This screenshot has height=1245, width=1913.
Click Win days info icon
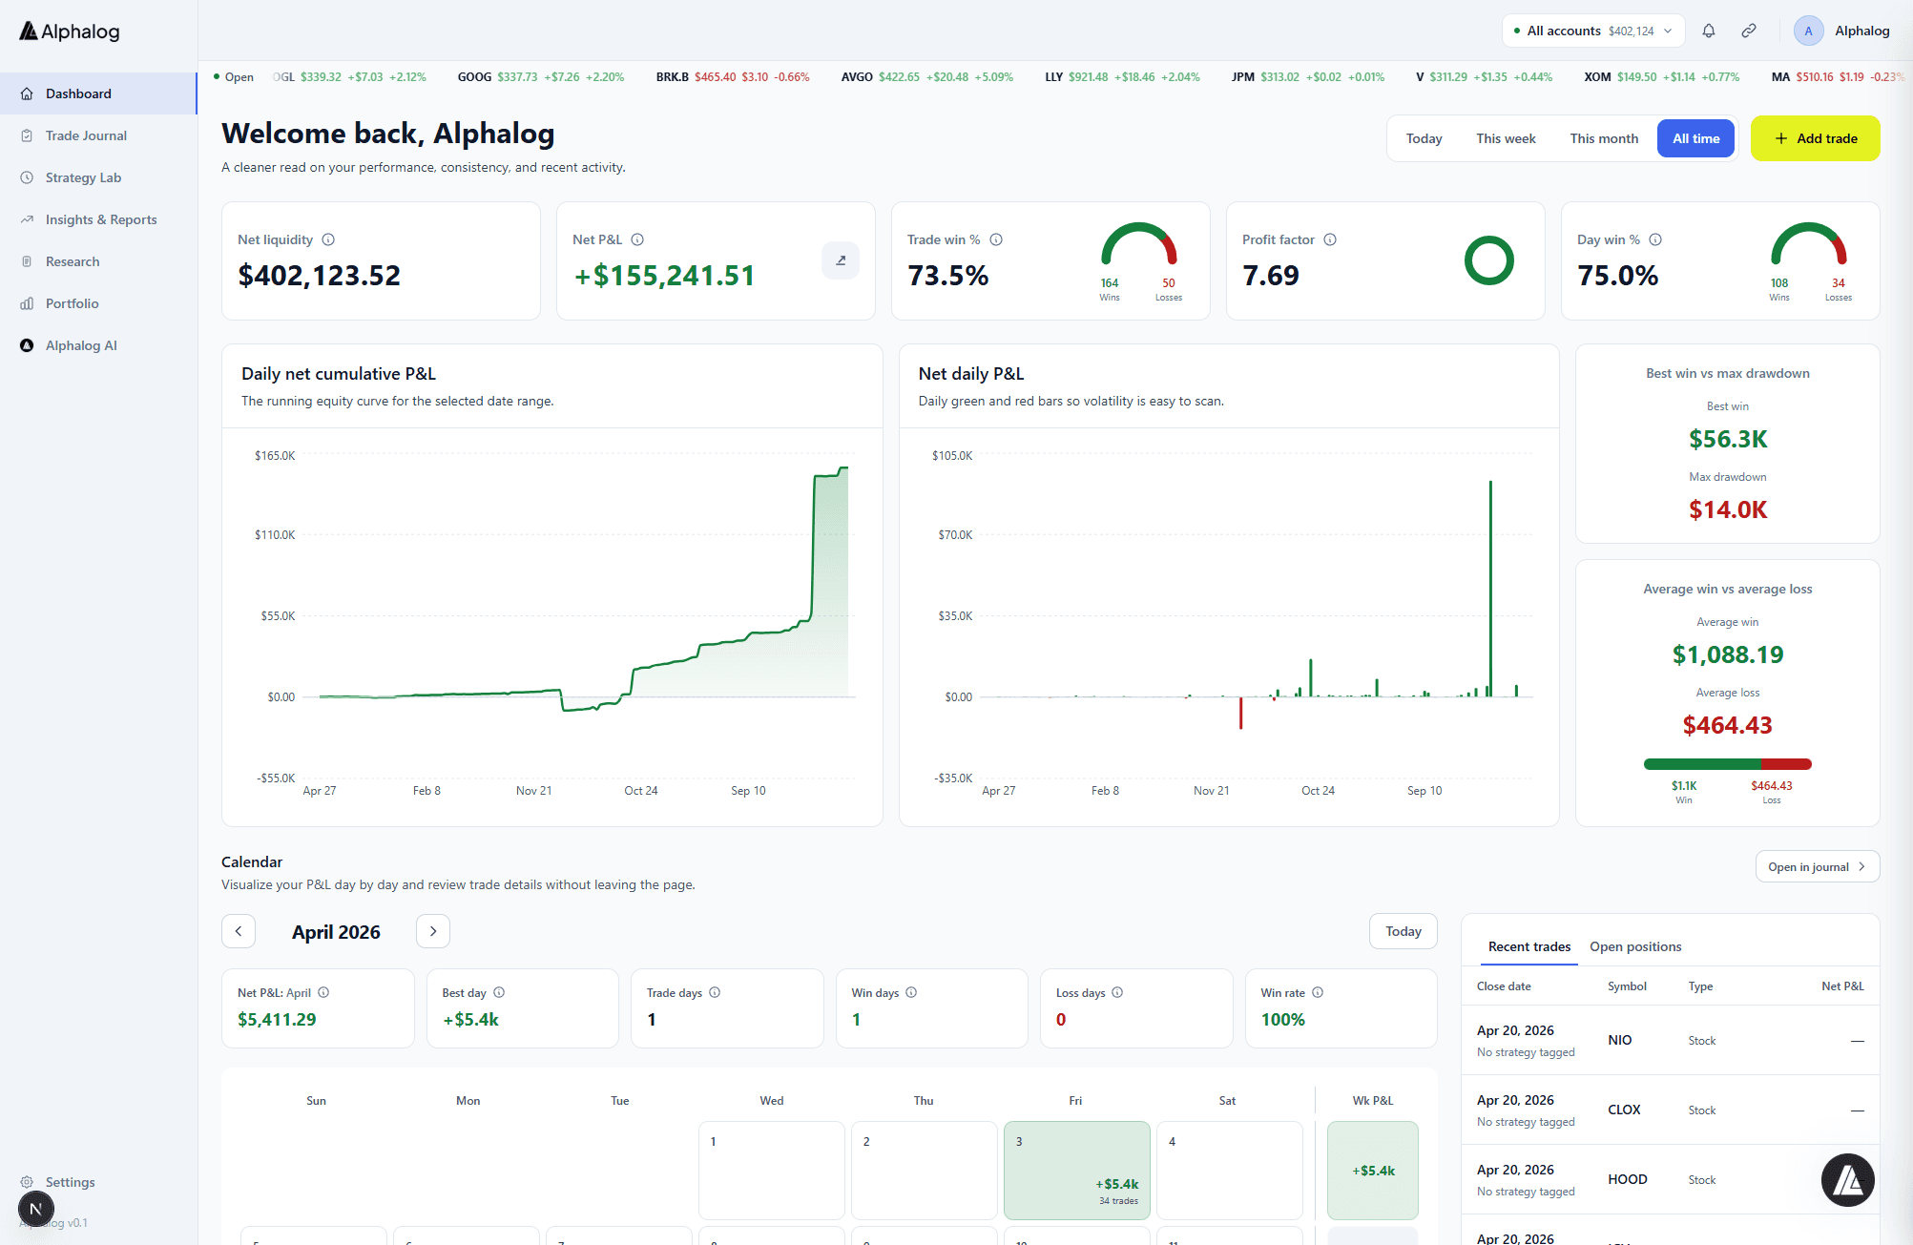pyautogui.click(x=911, y=992)
